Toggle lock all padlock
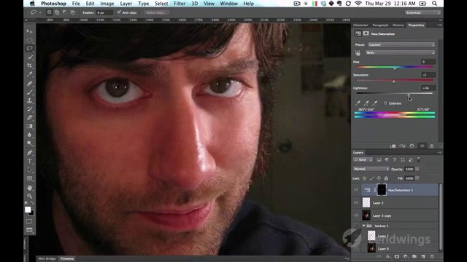 coord(386,178)
